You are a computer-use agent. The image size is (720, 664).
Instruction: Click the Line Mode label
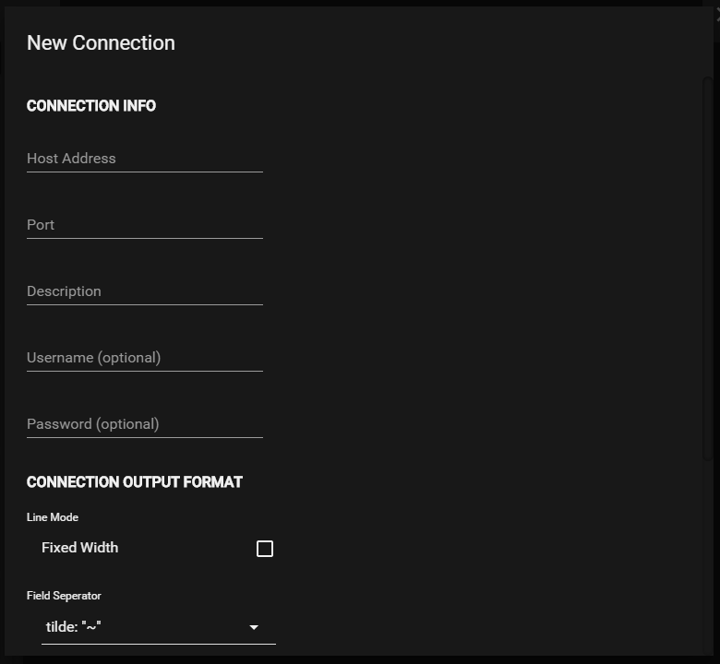pyautogui.click(x=53, y=517)
